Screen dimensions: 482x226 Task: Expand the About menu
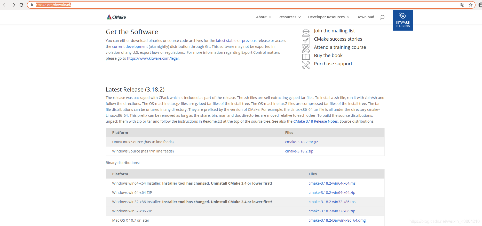(x=264, y=17)
